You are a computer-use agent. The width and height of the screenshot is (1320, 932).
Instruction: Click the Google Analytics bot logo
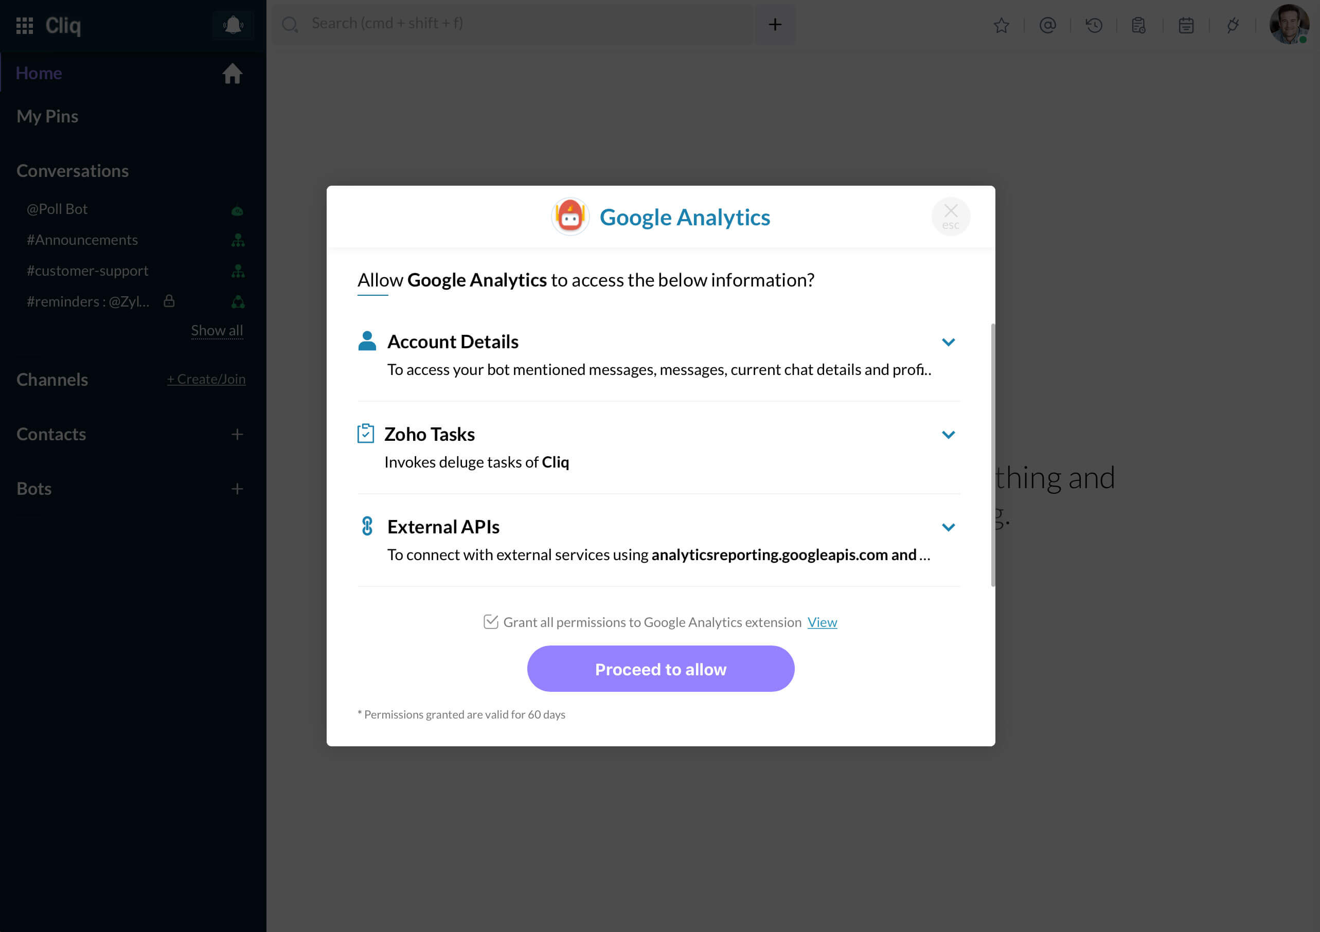(x=570, y=217)
